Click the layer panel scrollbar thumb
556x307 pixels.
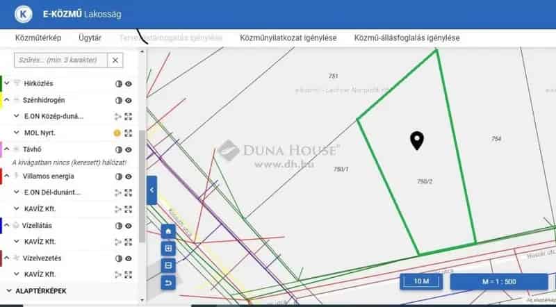(142, 186)
